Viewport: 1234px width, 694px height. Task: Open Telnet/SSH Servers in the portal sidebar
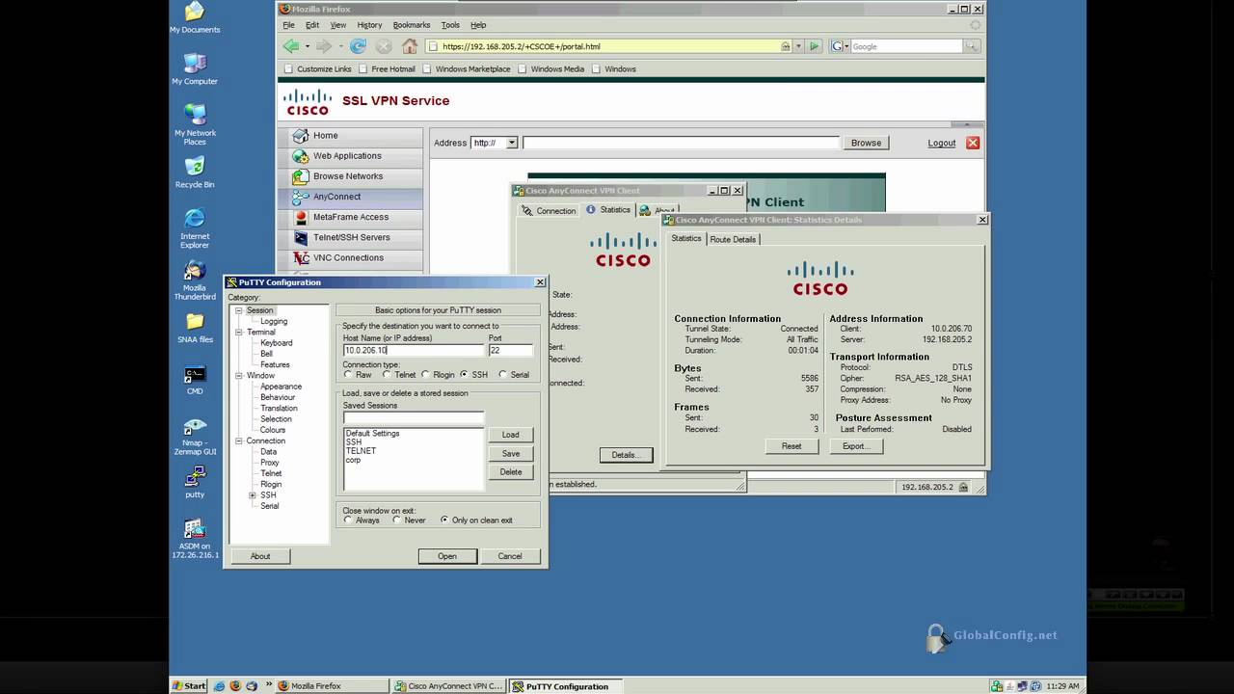[x=351, y=237]
